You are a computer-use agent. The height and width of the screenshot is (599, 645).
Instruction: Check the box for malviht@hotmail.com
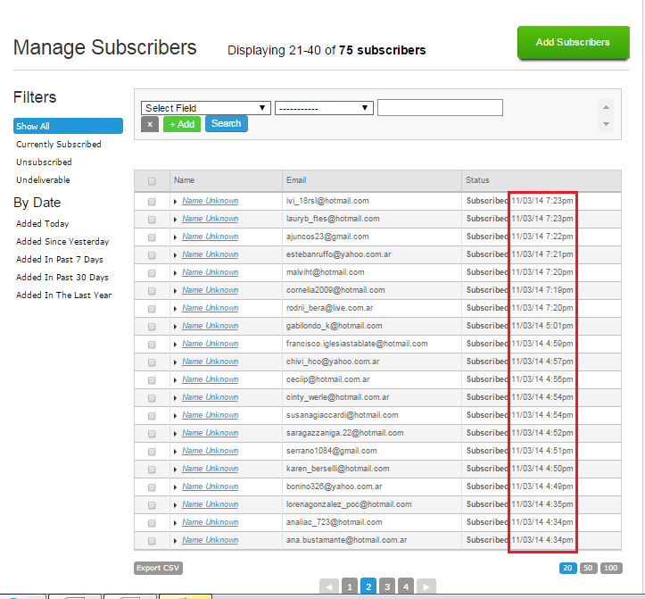click(x=152, y=273)
